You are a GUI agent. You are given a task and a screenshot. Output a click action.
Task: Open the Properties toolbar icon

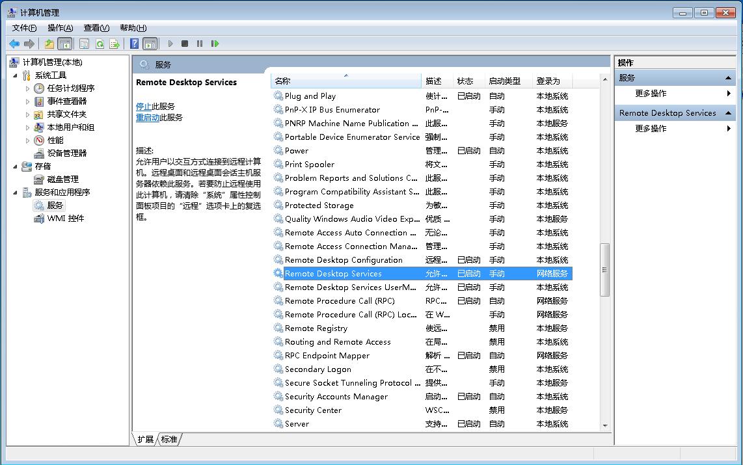pos(84,44)
